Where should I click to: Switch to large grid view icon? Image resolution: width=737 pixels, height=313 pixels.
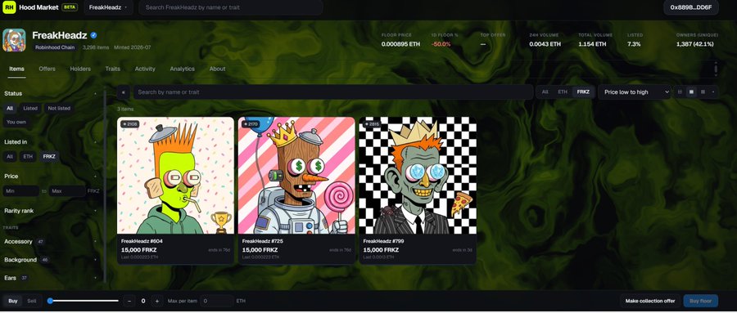(691, 92)
